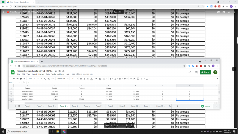Open more number formats dropdown
This screenshot has height=134, width=238.
coord(52,79)
